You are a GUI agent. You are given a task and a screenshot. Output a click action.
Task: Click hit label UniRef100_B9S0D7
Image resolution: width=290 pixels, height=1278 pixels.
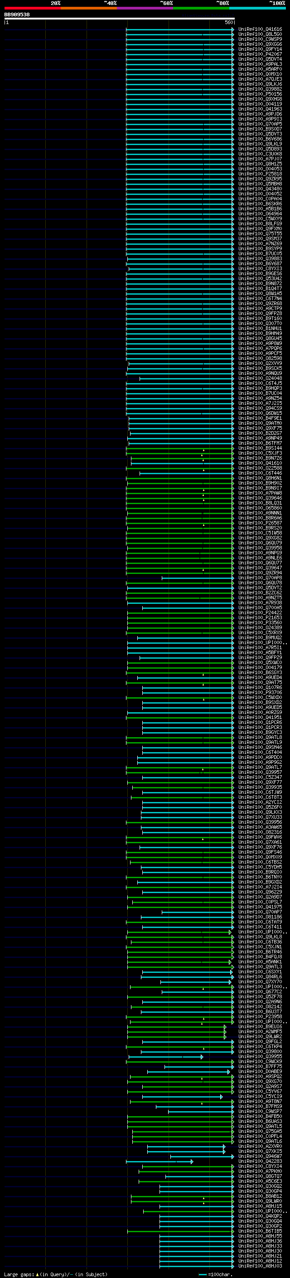coord(260,129)
